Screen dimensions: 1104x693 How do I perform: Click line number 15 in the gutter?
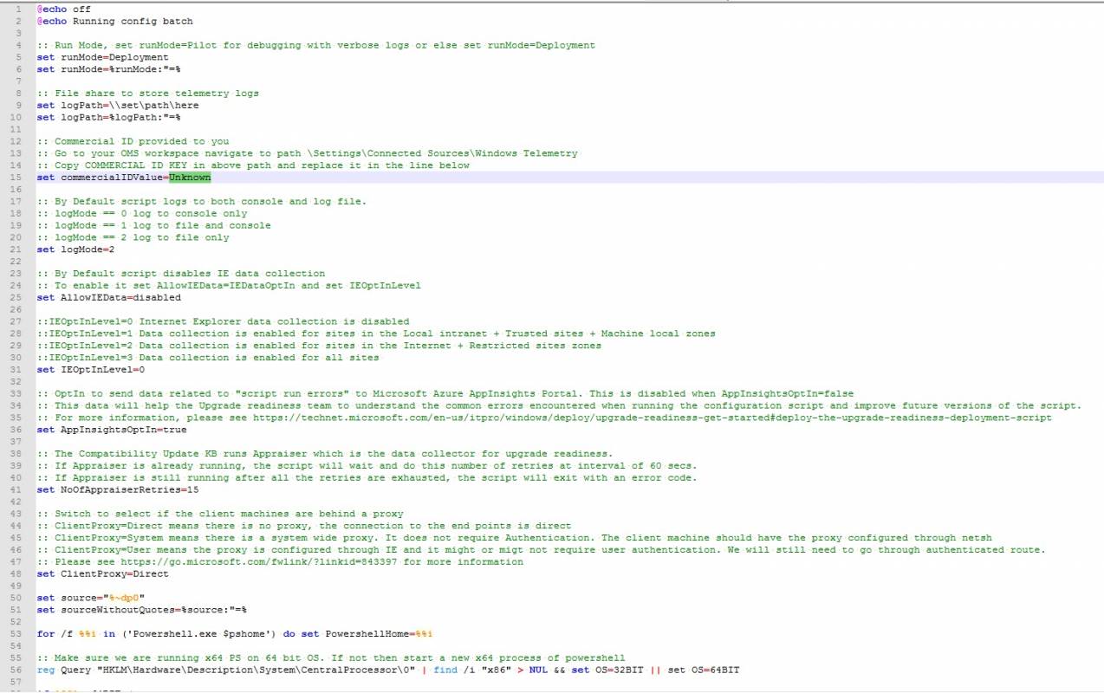coord(16,178)
